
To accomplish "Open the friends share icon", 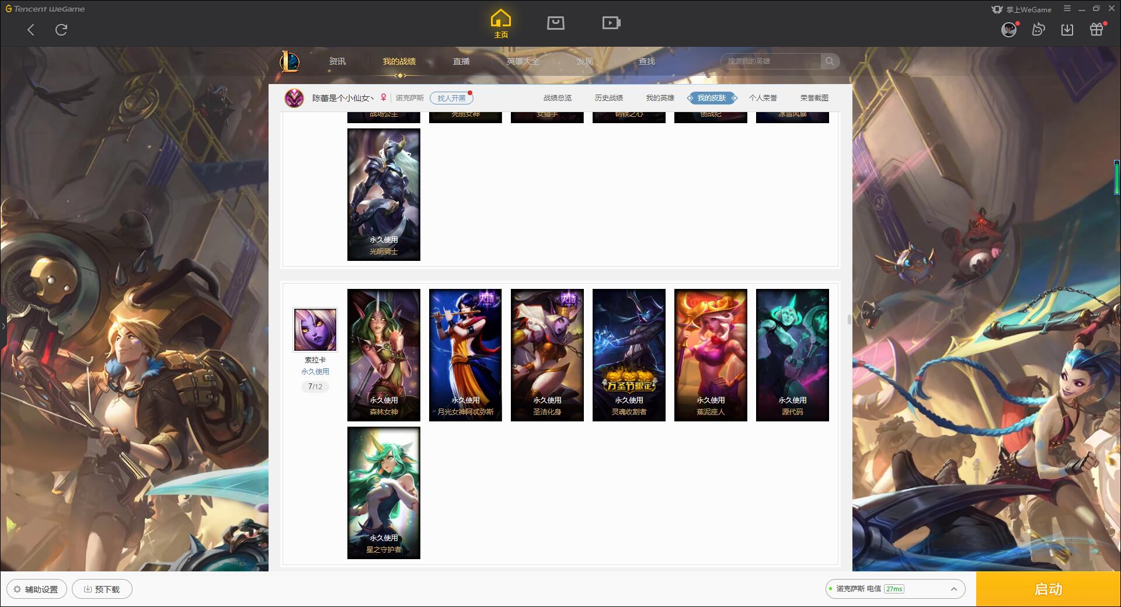I will 1038,30.
